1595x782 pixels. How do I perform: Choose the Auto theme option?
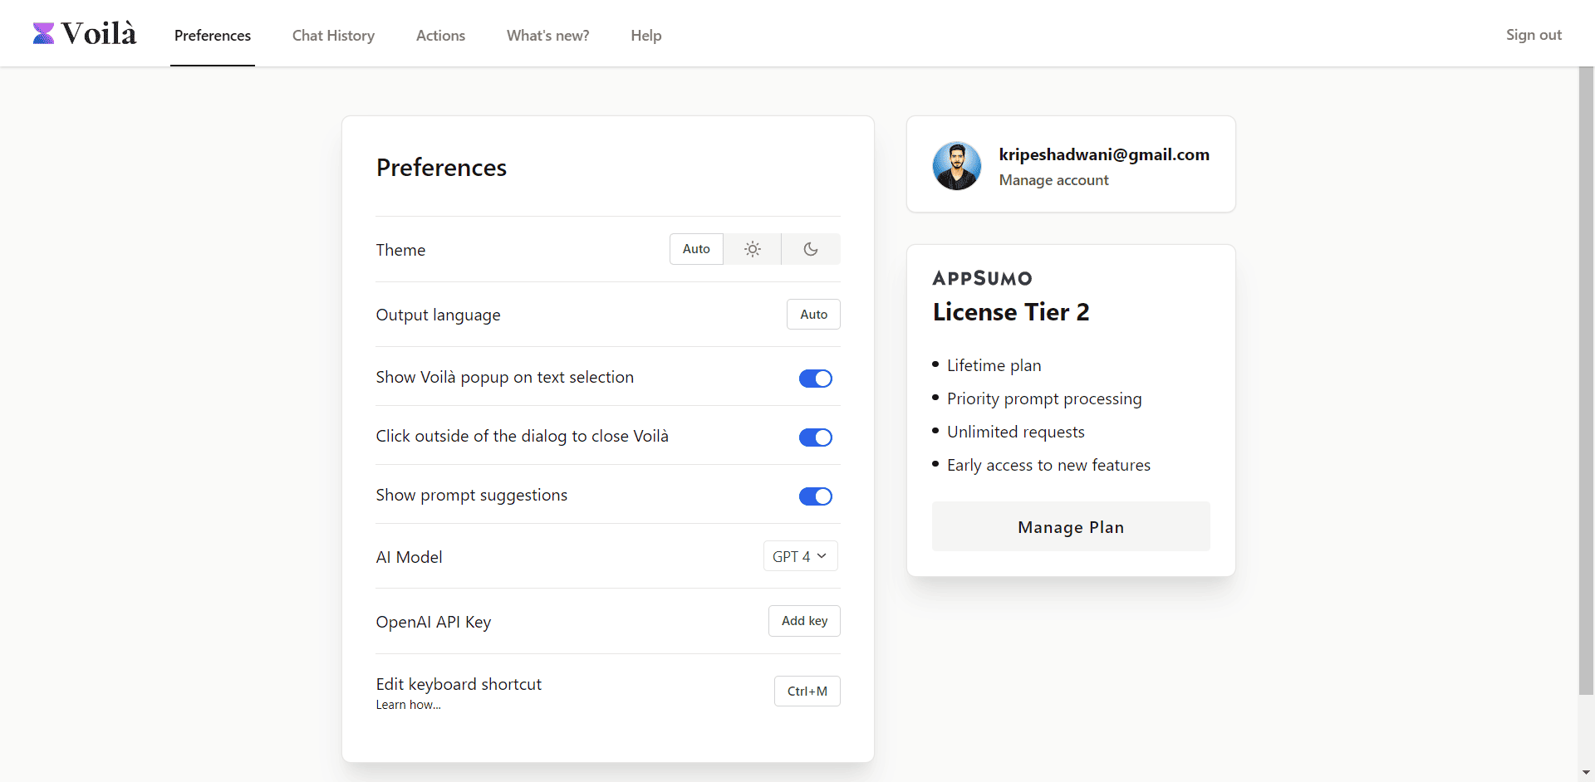(x=696, y=249)
